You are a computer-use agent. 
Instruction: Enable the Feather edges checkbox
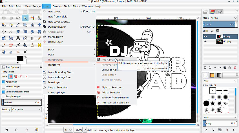[3, 87]
